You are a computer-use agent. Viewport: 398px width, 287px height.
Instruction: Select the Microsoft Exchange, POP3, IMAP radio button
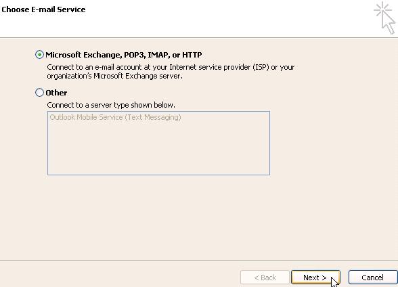(x=39, y=55)
